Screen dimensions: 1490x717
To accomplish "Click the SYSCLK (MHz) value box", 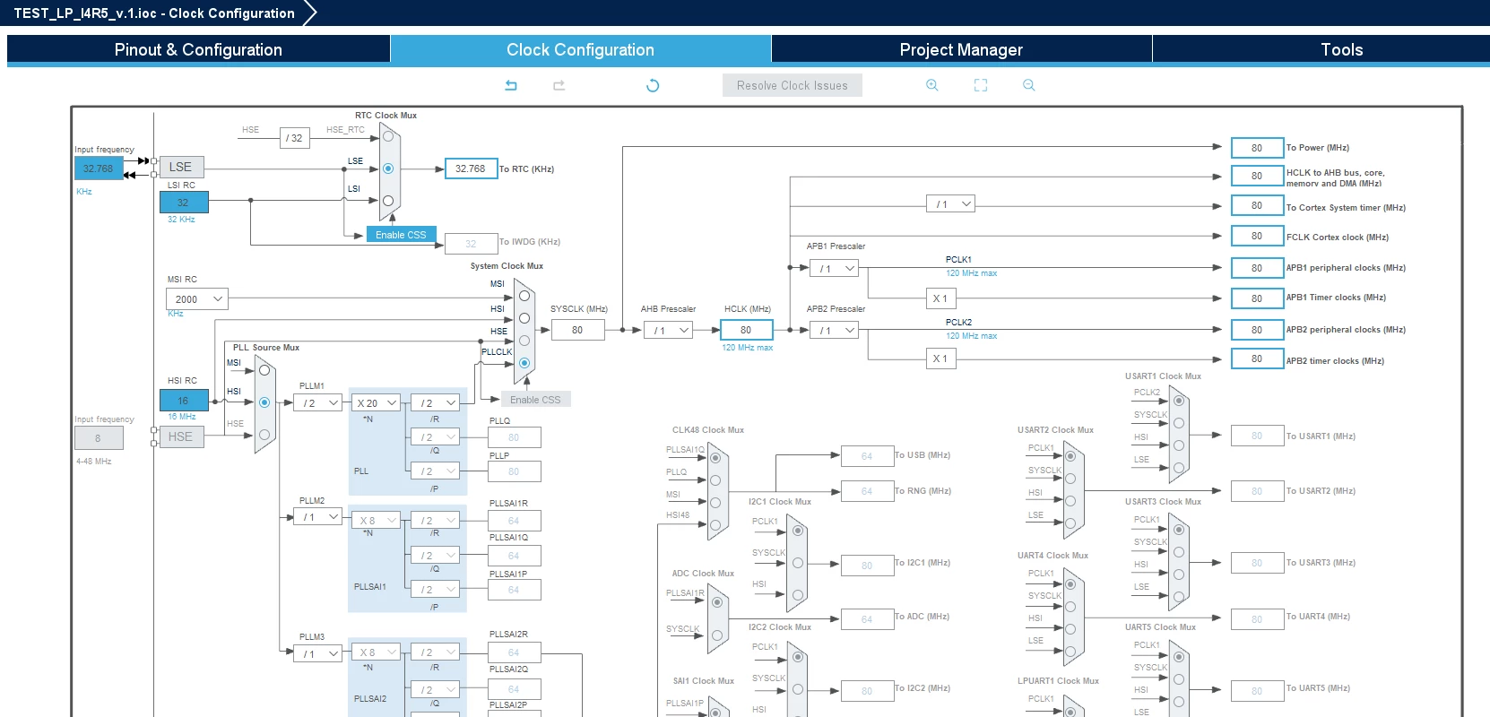I will [x=577, y=330].
